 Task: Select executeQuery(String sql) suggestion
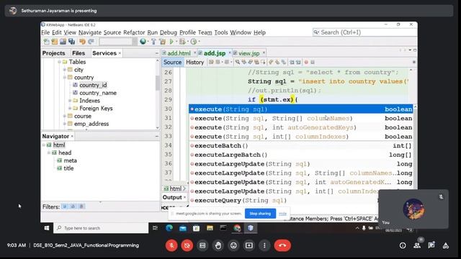301,200
